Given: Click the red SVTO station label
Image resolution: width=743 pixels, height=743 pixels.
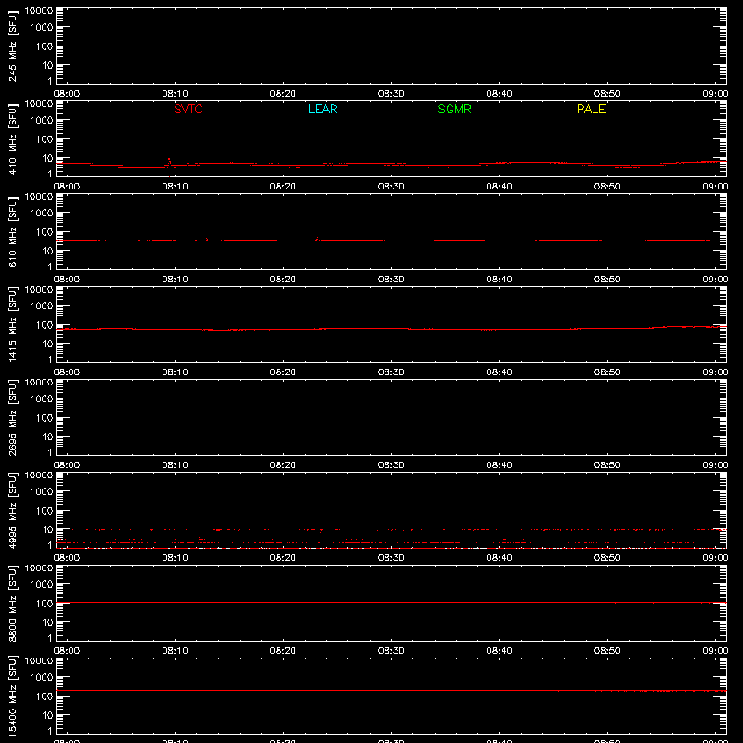Looking at the screenshot, I should [x=189, y=109].
